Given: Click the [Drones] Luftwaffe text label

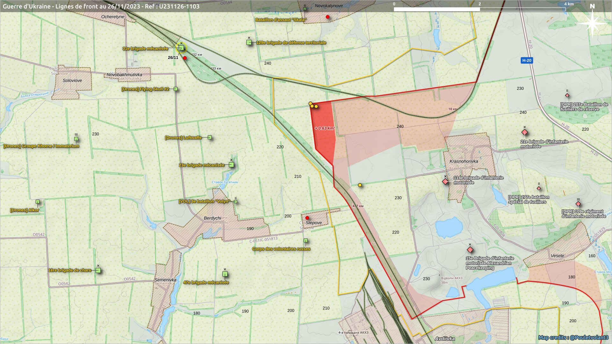Looking at the screenshot, I should click(x=183, y=138).
